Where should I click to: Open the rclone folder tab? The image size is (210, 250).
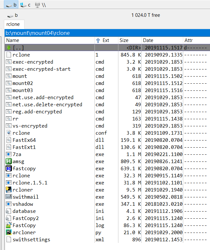(x=14, y=24)
